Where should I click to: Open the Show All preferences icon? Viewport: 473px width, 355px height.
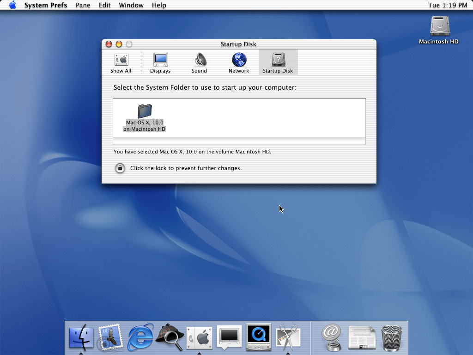point(121,62)
